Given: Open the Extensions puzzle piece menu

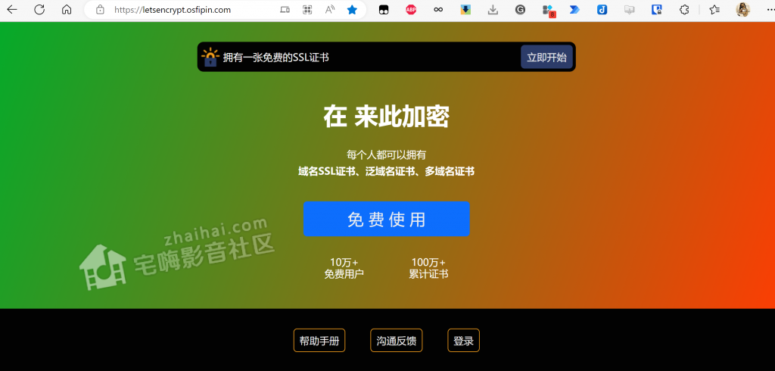Looking at the screenshot, I should tap(684, 9).
